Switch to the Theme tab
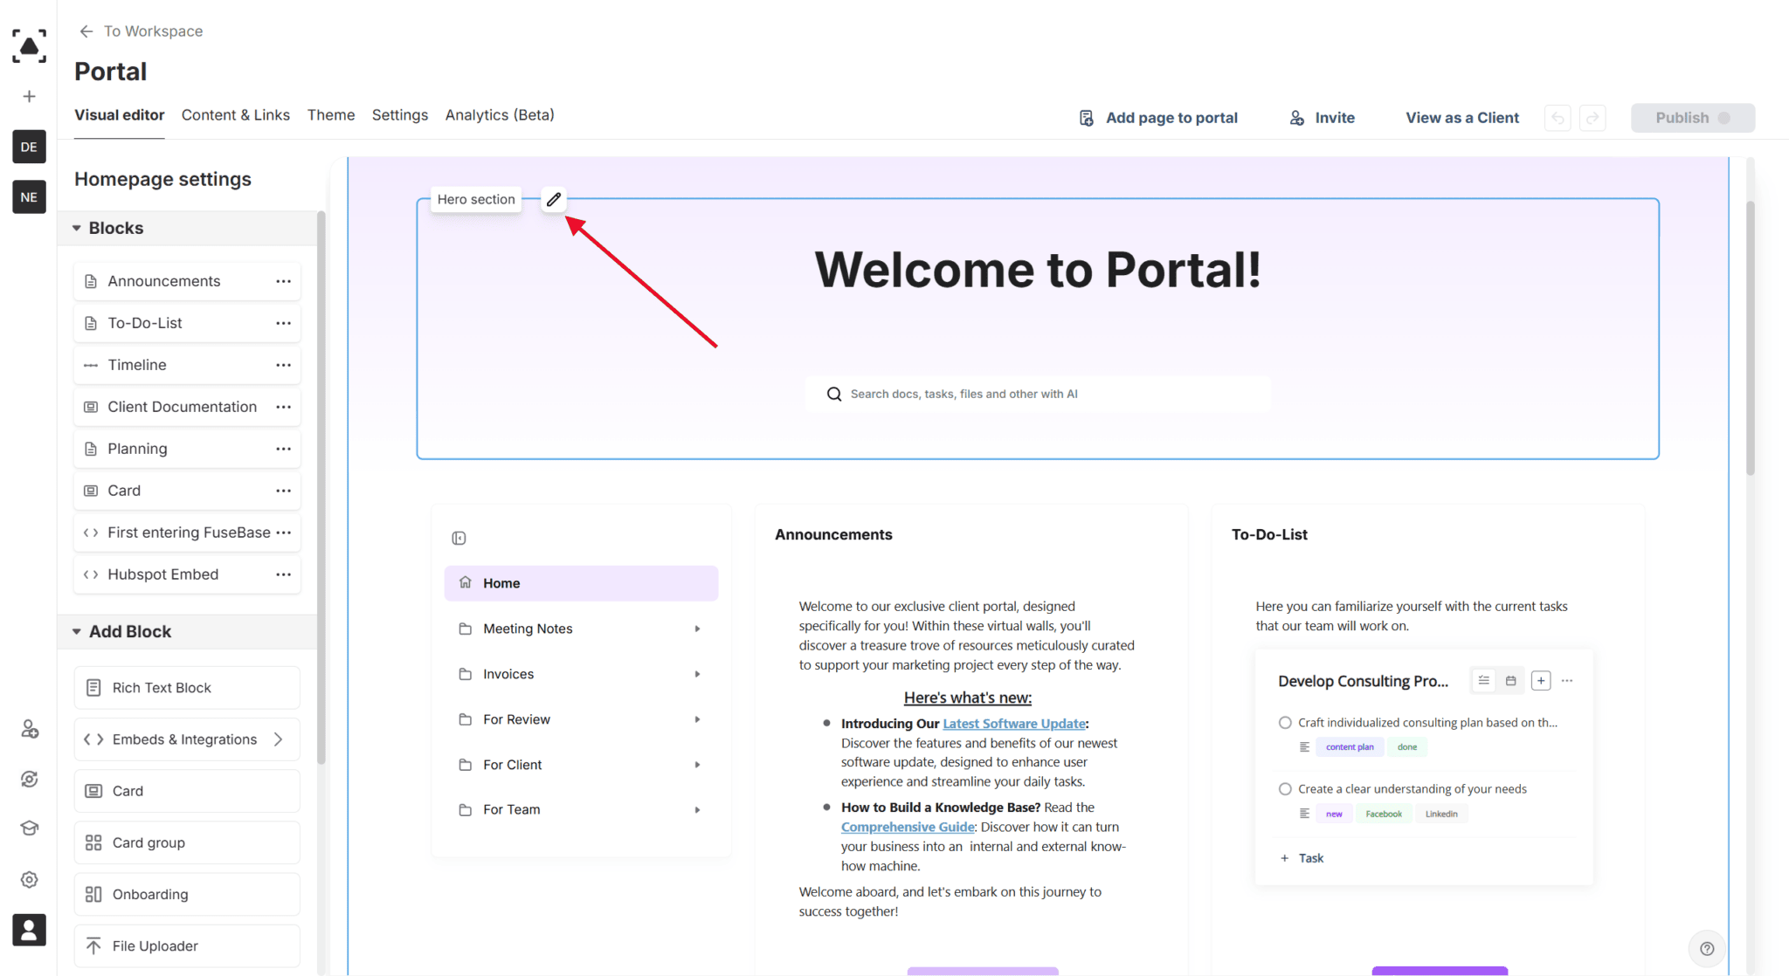This screenshot has width=1789, height=976. click(x=331, y=114)
